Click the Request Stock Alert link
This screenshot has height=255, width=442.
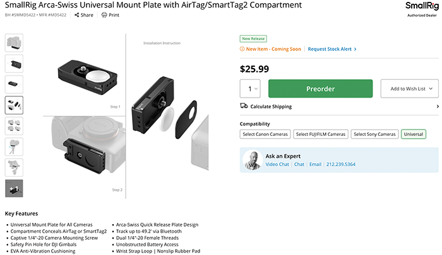(332, 49)
